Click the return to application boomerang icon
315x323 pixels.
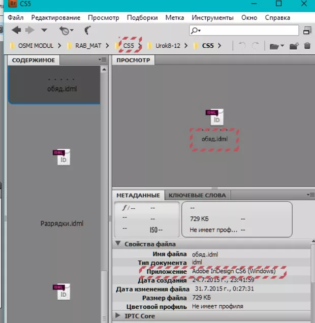point(87,30)
